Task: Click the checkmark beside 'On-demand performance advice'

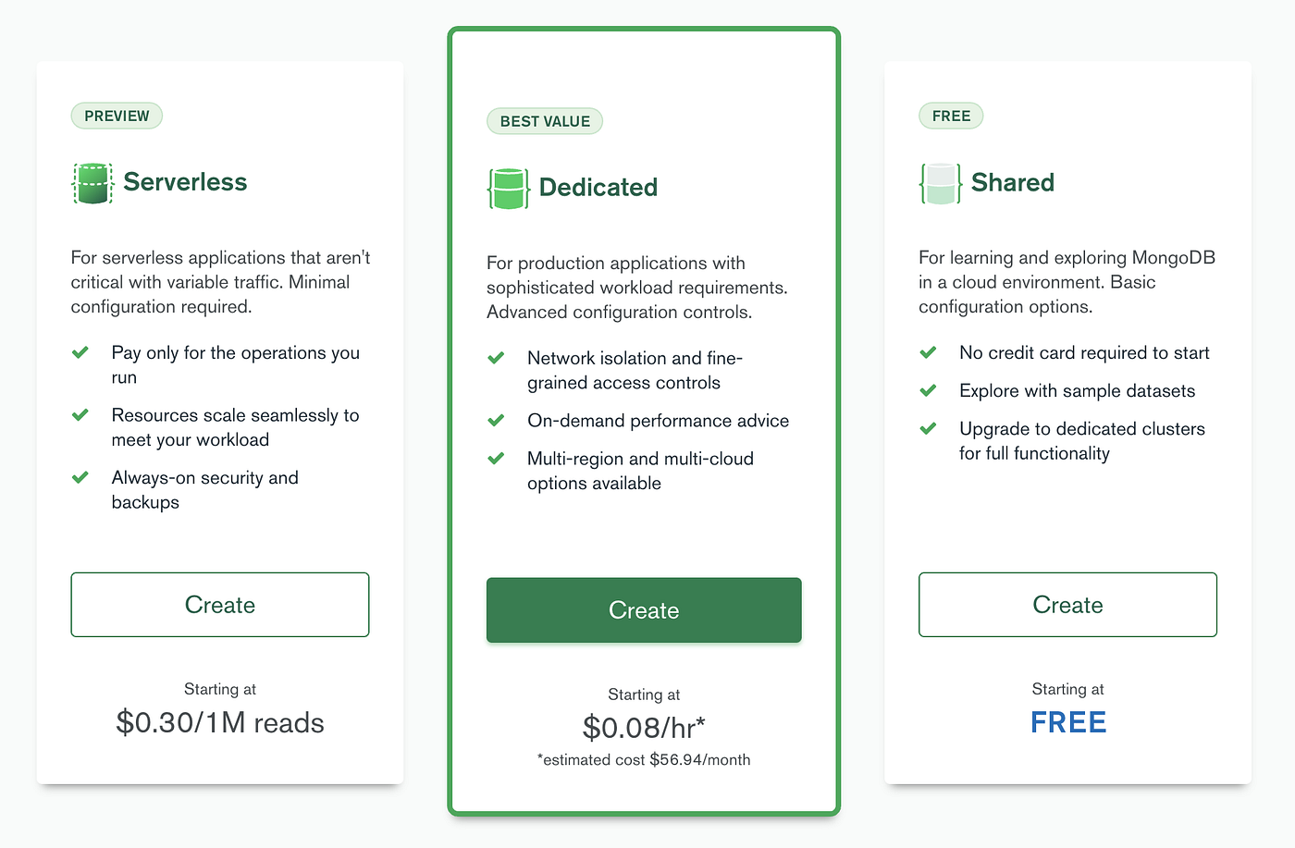Action: (x=496, y=421)
